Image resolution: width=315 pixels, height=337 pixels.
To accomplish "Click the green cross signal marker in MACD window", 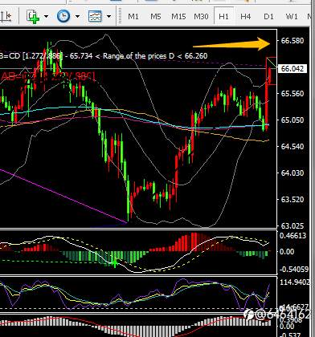I will point(115,263).
